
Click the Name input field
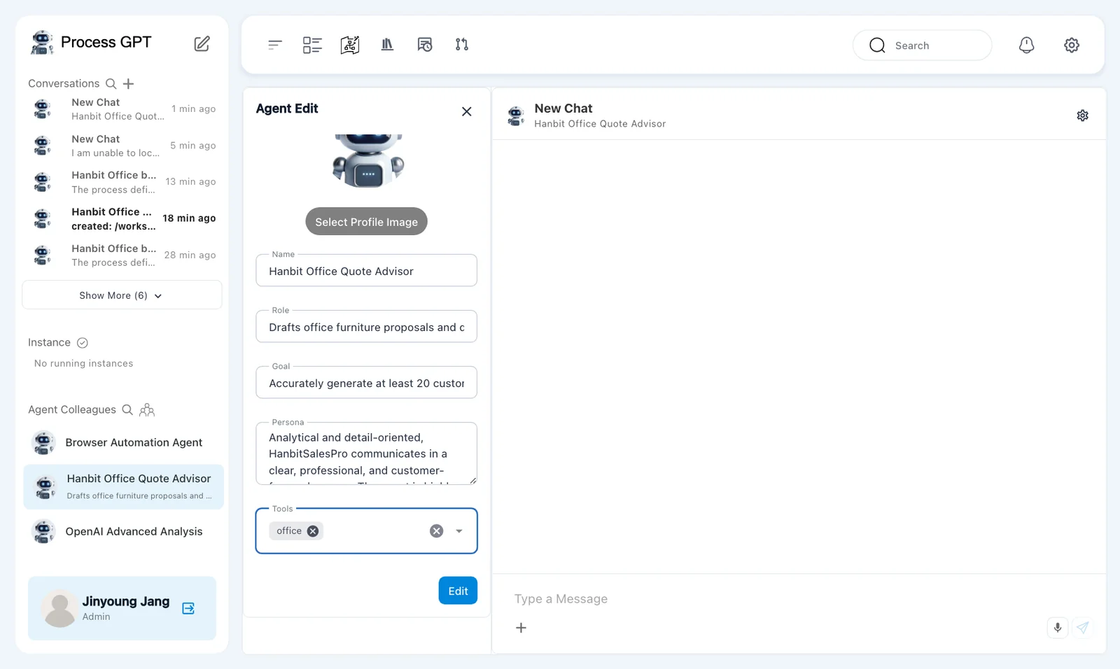tap(366, 271)
